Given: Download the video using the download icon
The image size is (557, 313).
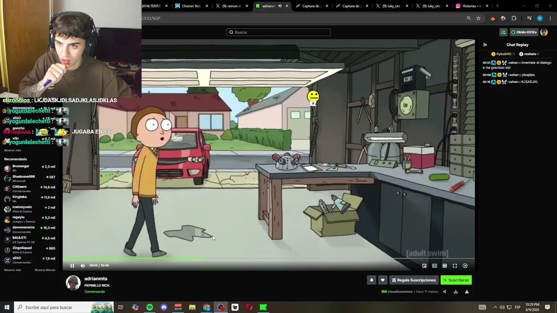Looking at the screenshot, I should coord(456,292).
